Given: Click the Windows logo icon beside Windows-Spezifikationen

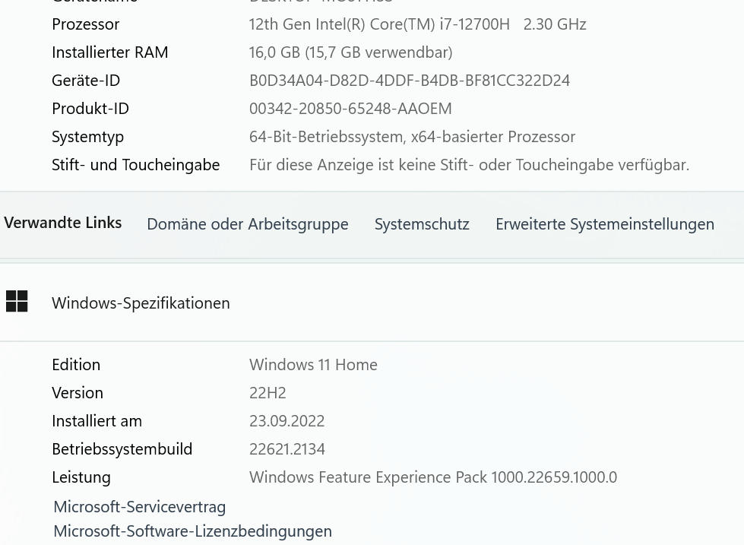Looking at the screenshot, I should tap(17, 302).
